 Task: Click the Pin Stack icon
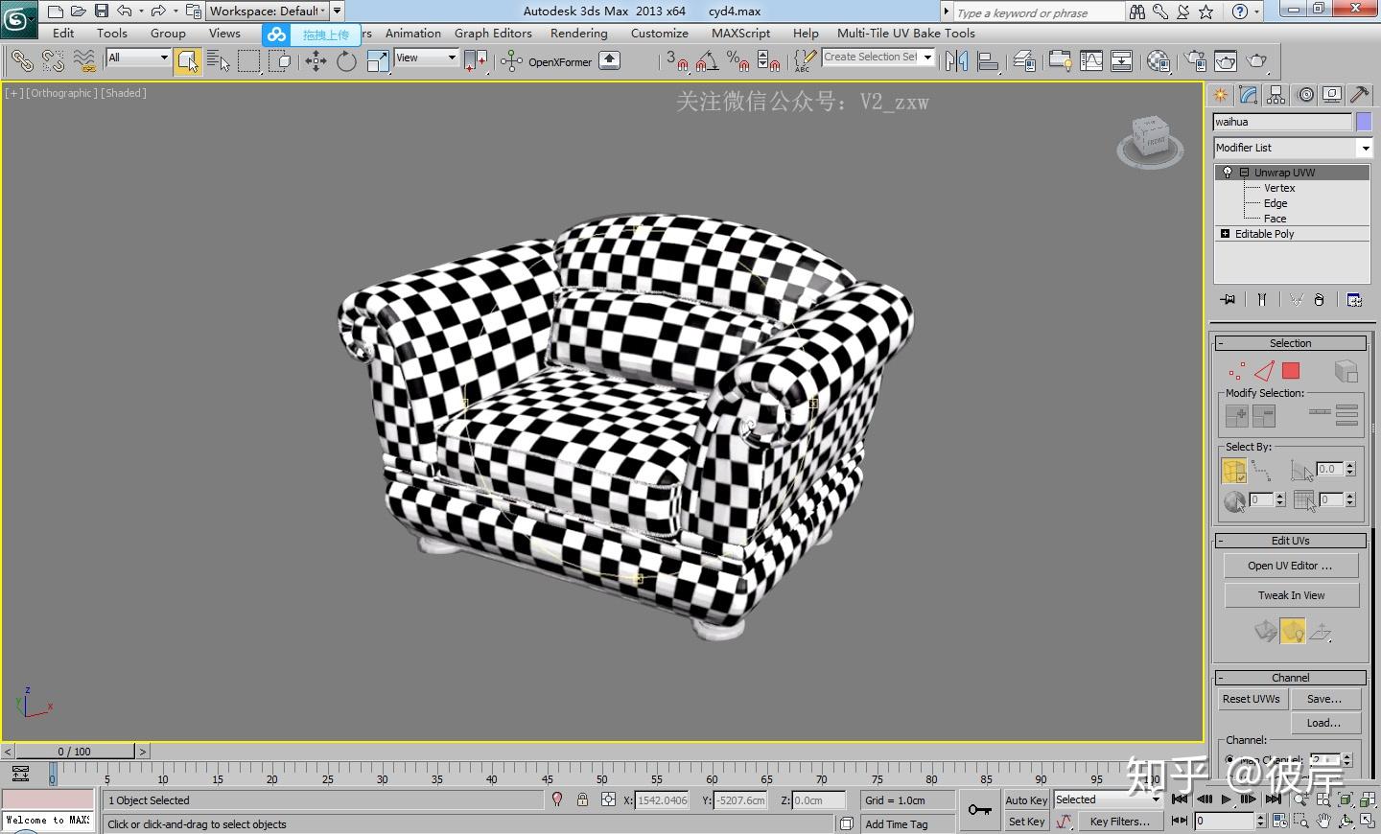click(1228, 300)
